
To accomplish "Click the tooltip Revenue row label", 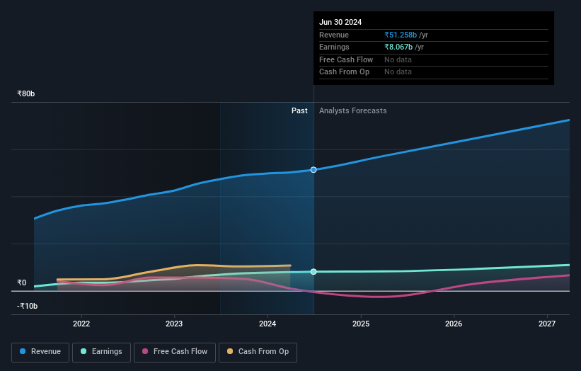I will click(x=334, y=35).
